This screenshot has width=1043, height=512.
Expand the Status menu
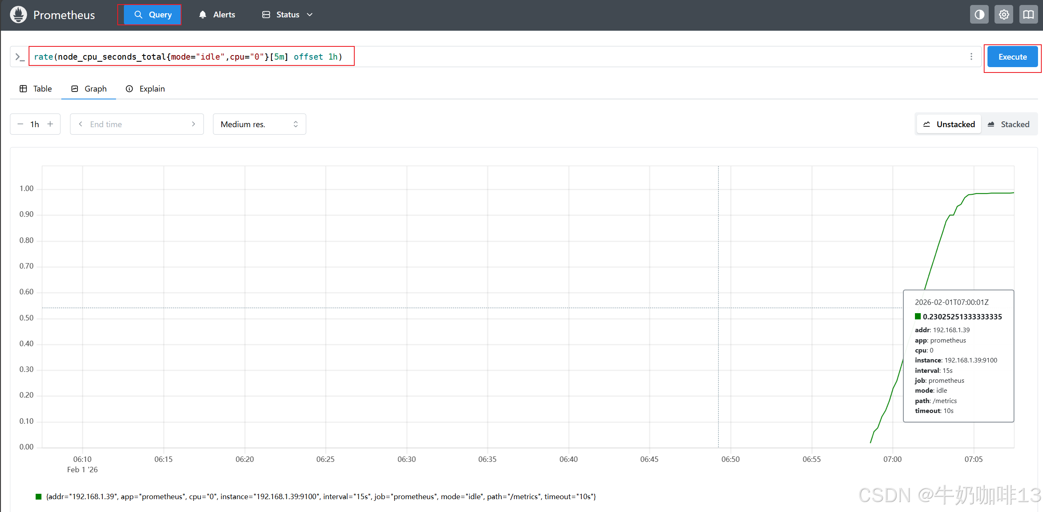pyautogui.click(x=287, y=15)
